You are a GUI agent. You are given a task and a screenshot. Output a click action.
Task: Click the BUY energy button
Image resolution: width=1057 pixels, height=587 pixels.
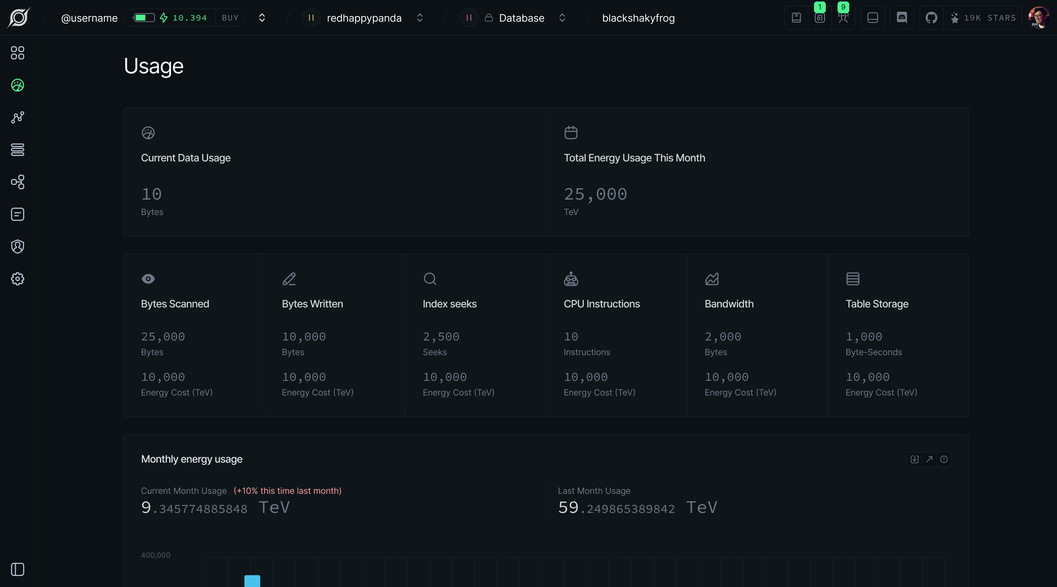[230, 18]
